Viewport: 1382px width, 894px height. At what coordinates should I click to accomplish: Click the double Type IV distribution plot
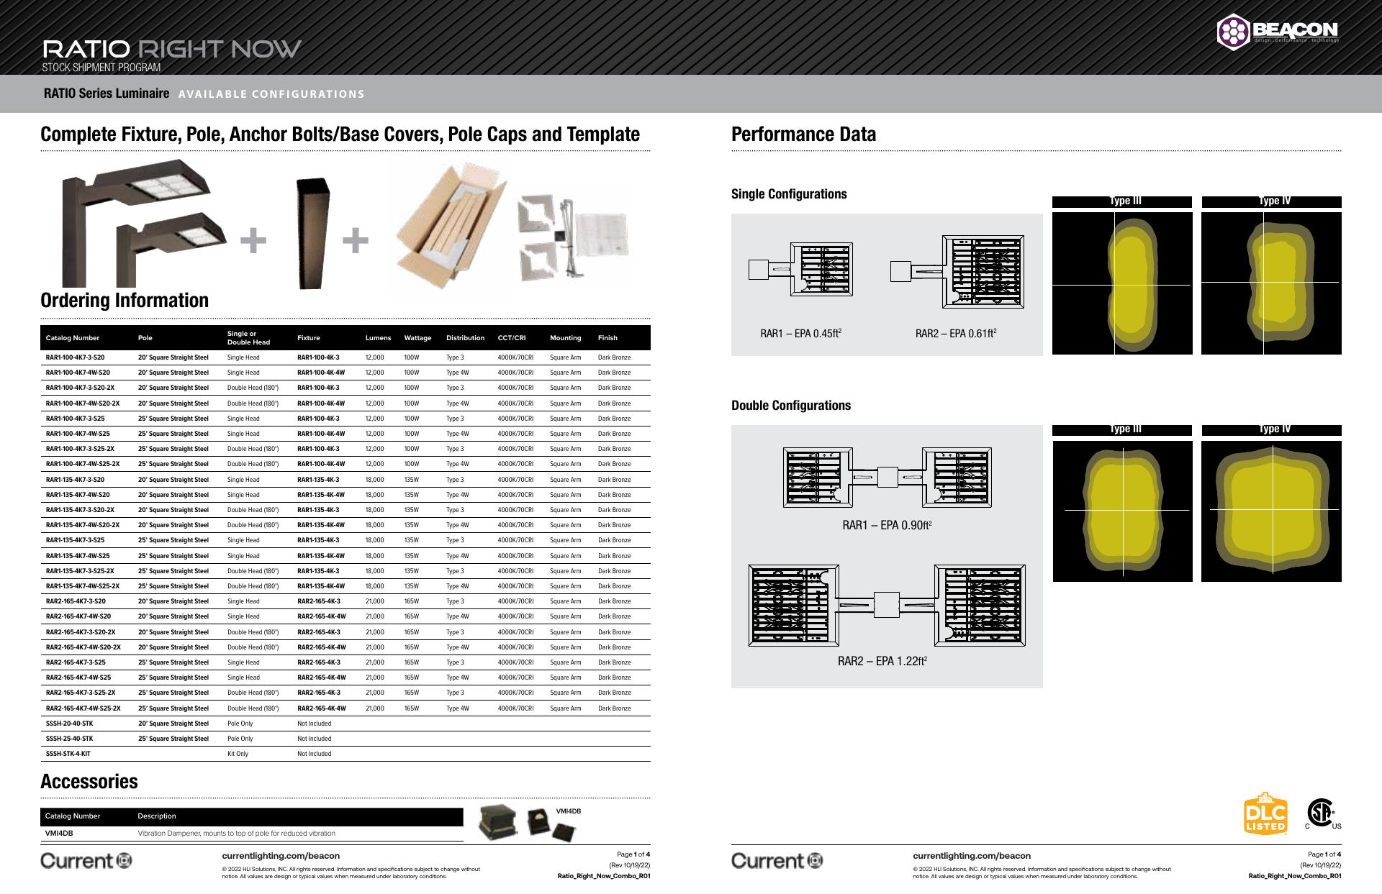(x=1271, y=511)
